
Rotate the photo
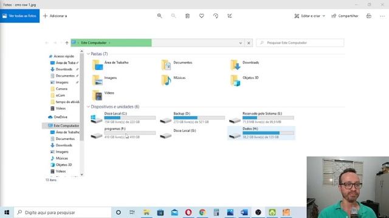(x=216, y=16)
